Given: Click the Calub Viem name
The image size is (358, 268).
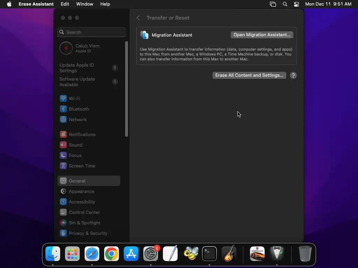Looking at the screenshot, I should (x=87, y=46).
